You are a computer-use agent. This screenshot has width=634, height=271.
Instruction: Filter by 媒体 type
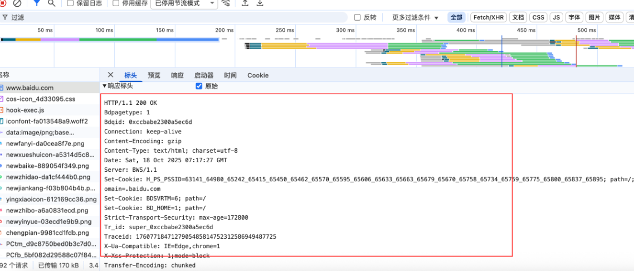[x=615, y=17]
